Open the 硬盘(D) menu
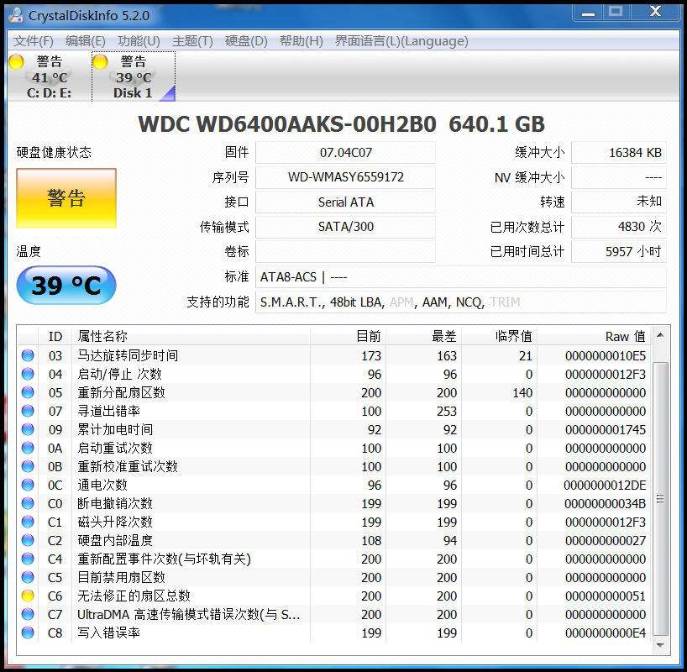 coord(246,41)
